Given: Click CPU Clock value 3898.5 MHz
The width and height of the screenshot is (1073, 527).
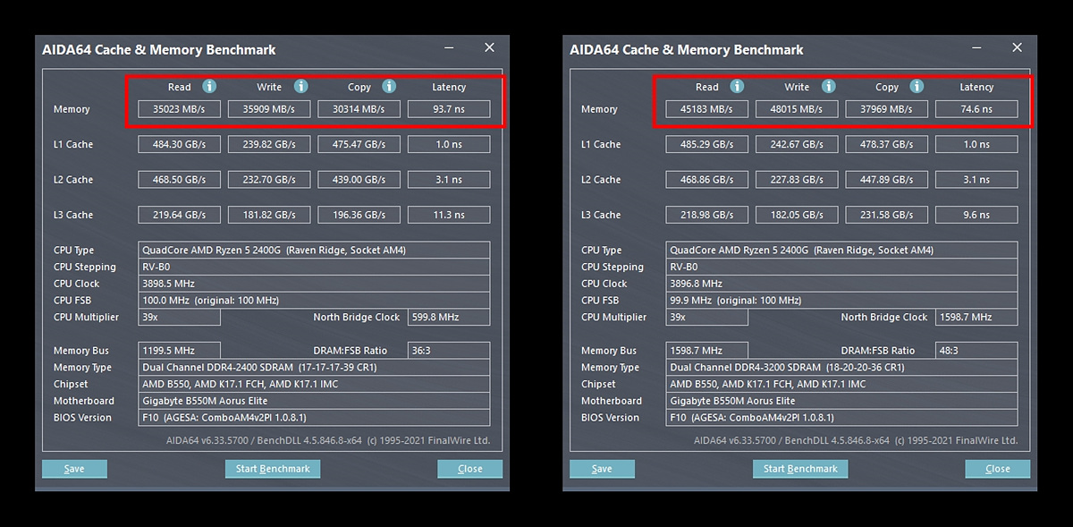Looking at the screenshot, I should (314, 284).
